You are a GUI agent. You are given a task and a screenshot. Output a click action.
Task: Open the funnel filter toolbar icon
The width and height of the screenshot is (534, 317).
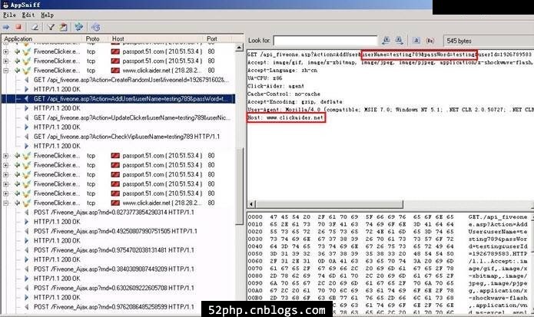click(x=51, y=27)
